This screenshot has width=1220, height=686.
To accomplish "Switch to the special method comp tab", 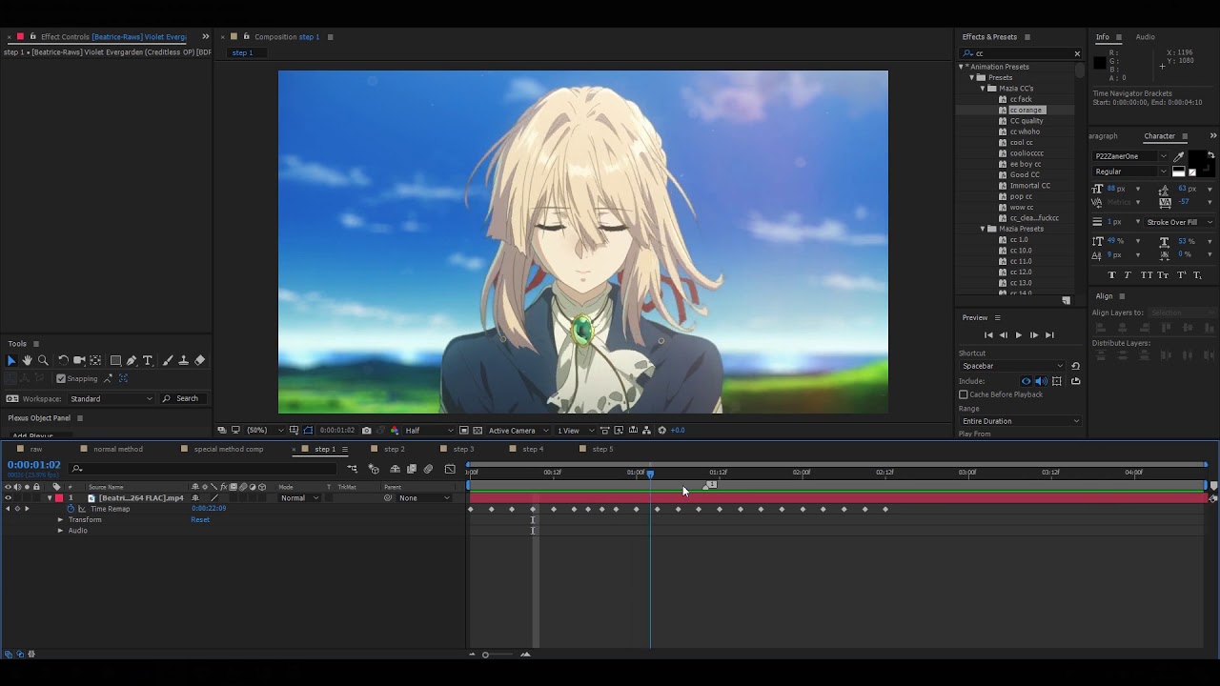I will 229,449.
